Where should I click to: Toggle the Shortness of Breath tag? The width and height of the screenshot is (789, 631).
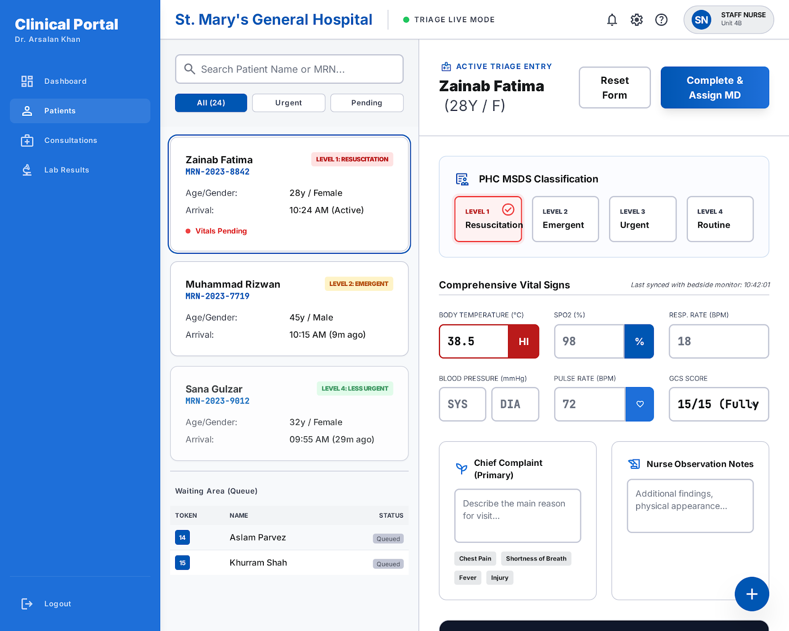(536, 559)
